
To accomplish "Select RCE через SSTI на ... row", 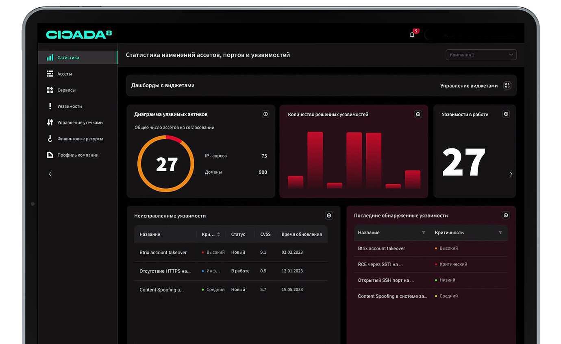I will tap(431, 264).
